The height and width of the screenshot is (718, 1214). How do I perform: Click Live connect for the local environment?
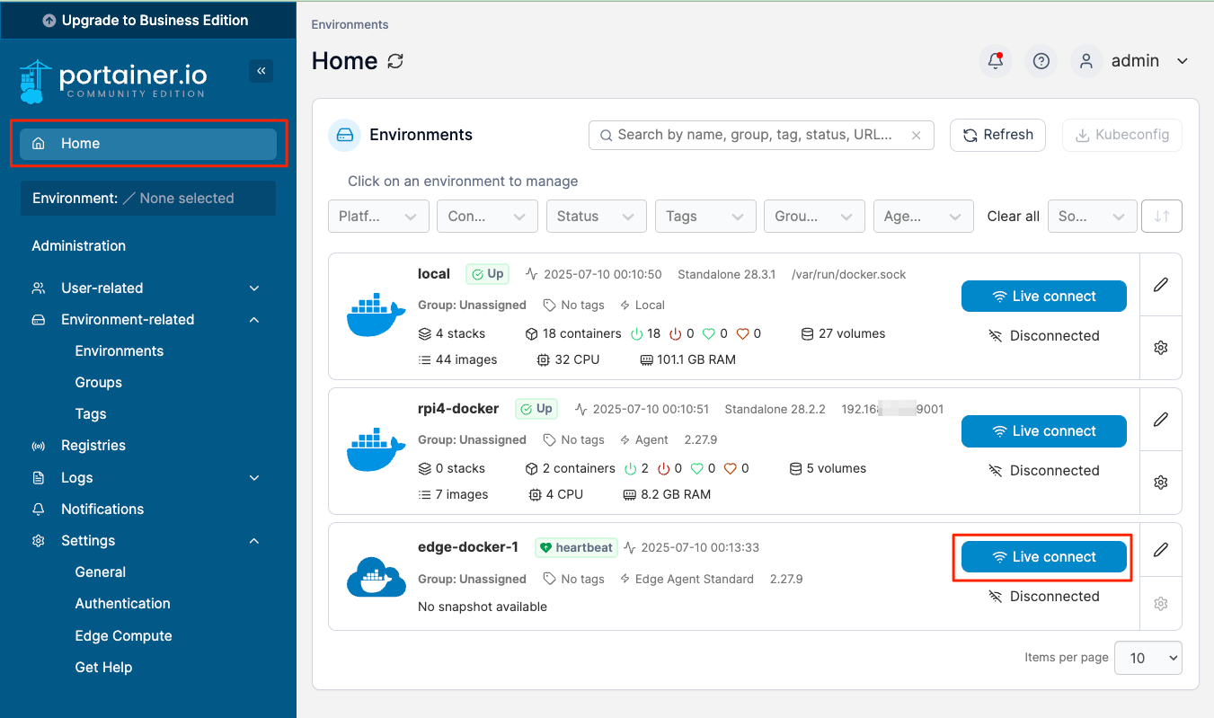tap(1044, 297)
